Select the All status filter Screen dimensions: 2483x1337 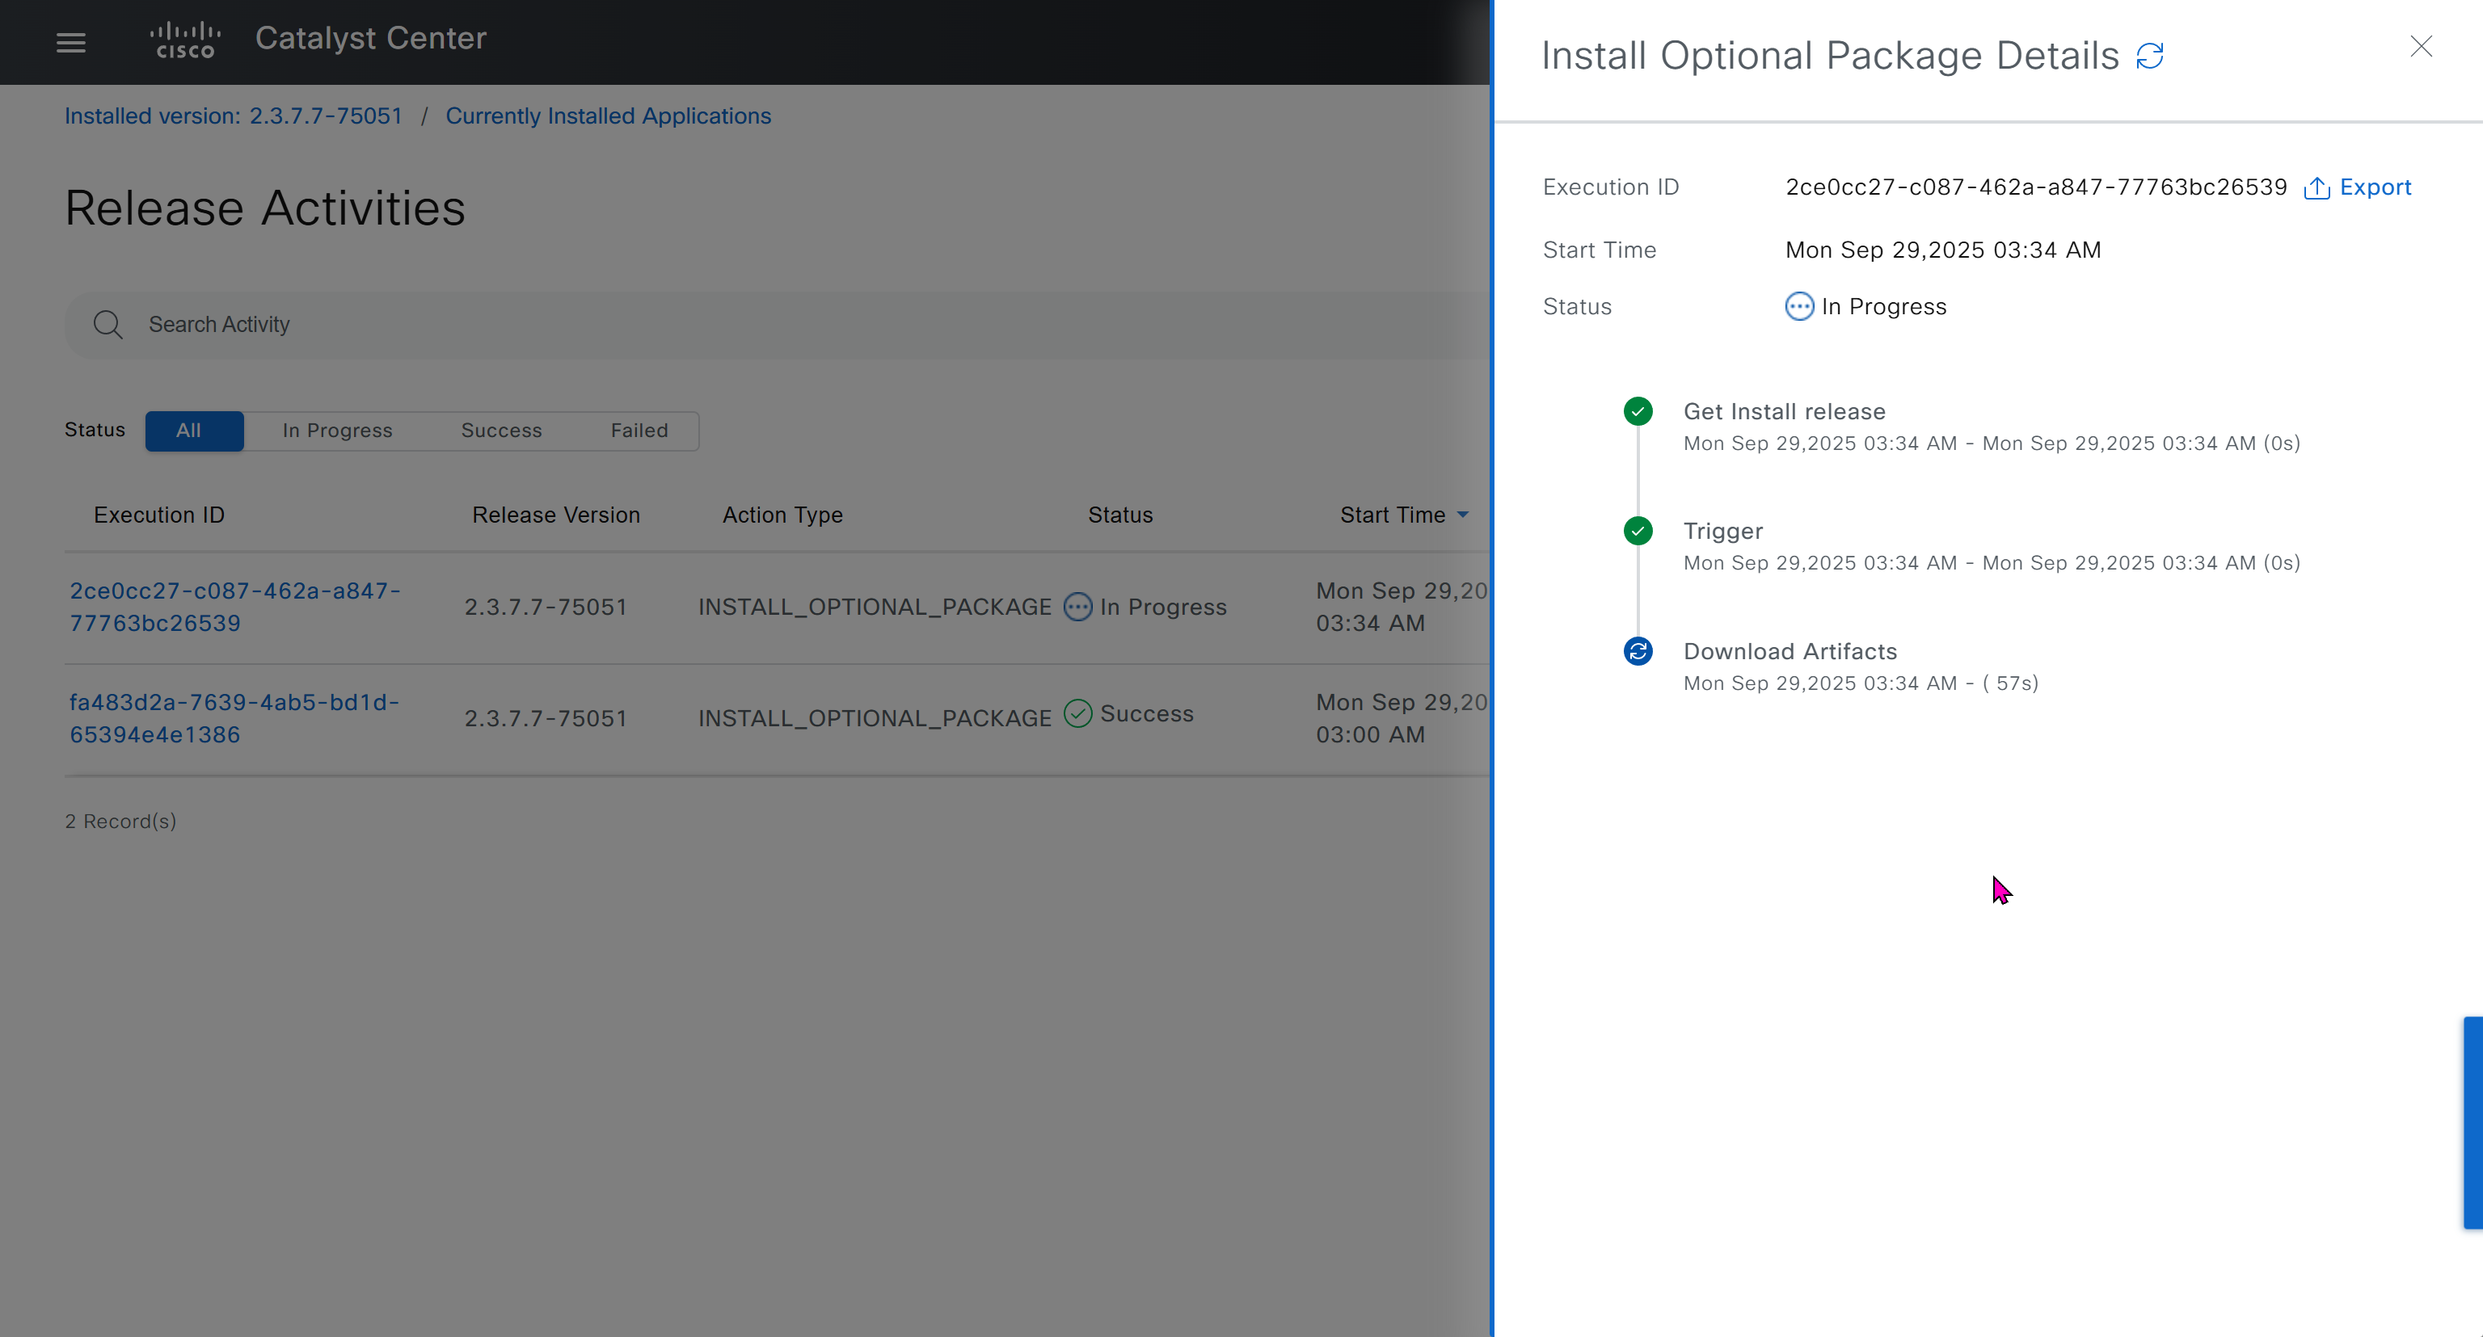194,431
